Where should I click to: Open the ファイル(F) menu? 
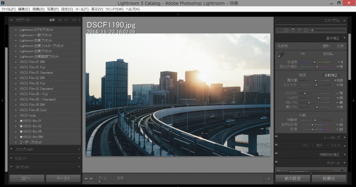click(8, 9)
